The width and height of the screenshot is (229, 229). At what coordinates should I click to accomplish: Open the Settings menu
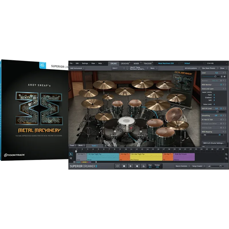pyautogui.click(x=86, y=63)
